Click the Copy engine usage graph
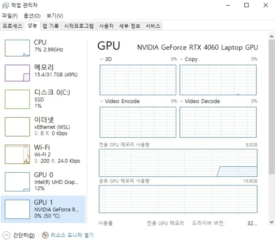275x245 pixels. point(218,80)
